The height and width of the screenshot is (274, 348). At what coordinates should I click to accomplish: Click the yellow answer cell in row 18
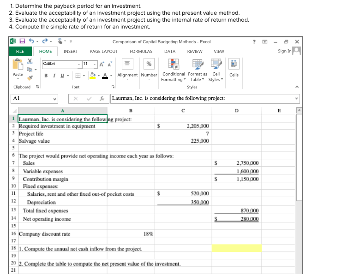click(237, 248)
